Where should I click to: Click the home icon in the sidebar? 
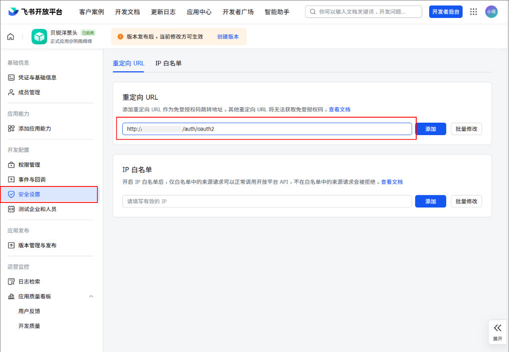(x=9, y=36)
